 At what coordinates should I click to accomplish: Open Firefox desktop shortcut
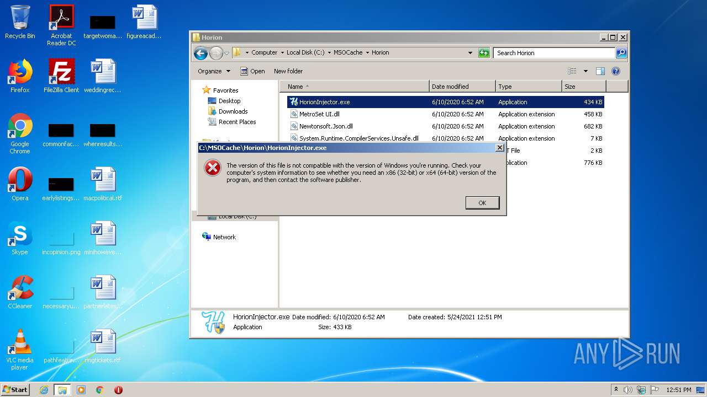pos(20,76)
